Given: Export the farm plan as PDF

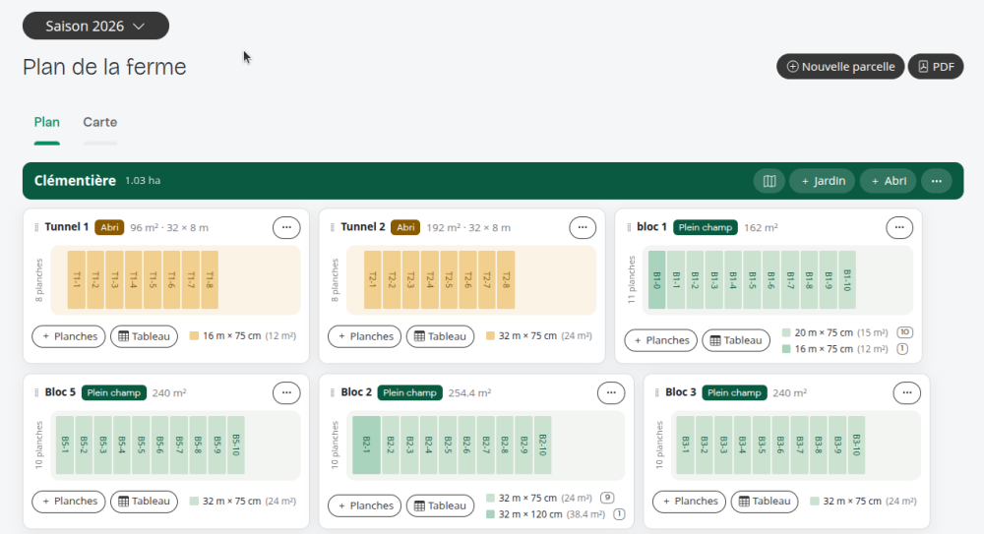Looking at the screenshot, I should (936, 67).
